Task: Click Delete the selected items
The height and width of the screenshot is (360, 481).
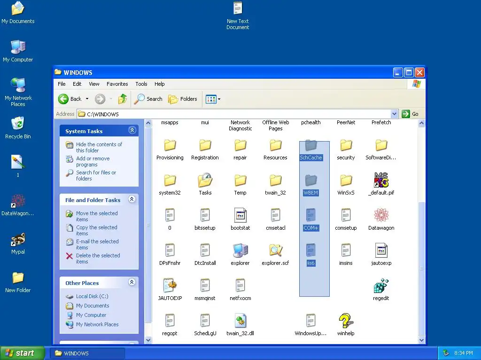Action: (x=98, y=258)
